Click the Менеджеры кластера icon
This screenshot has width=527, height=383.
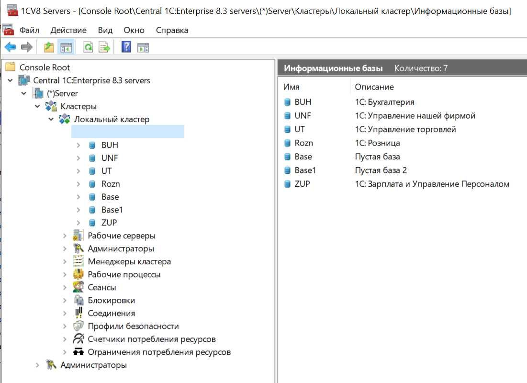[78, 261]
